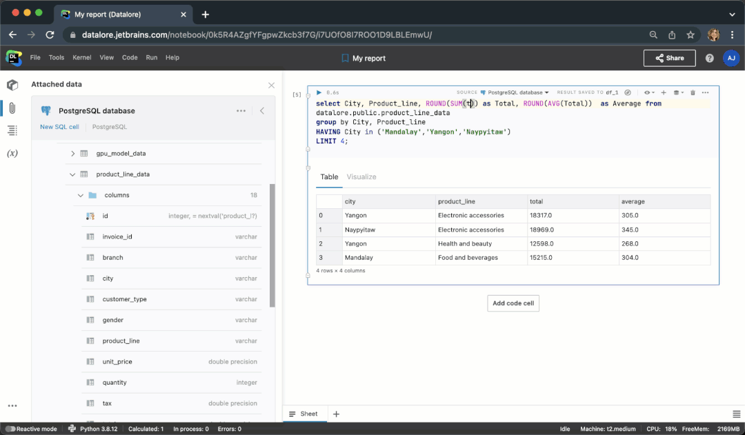Run the SQL cell with play icon
The image size is (745, 435).
(319, 92)
